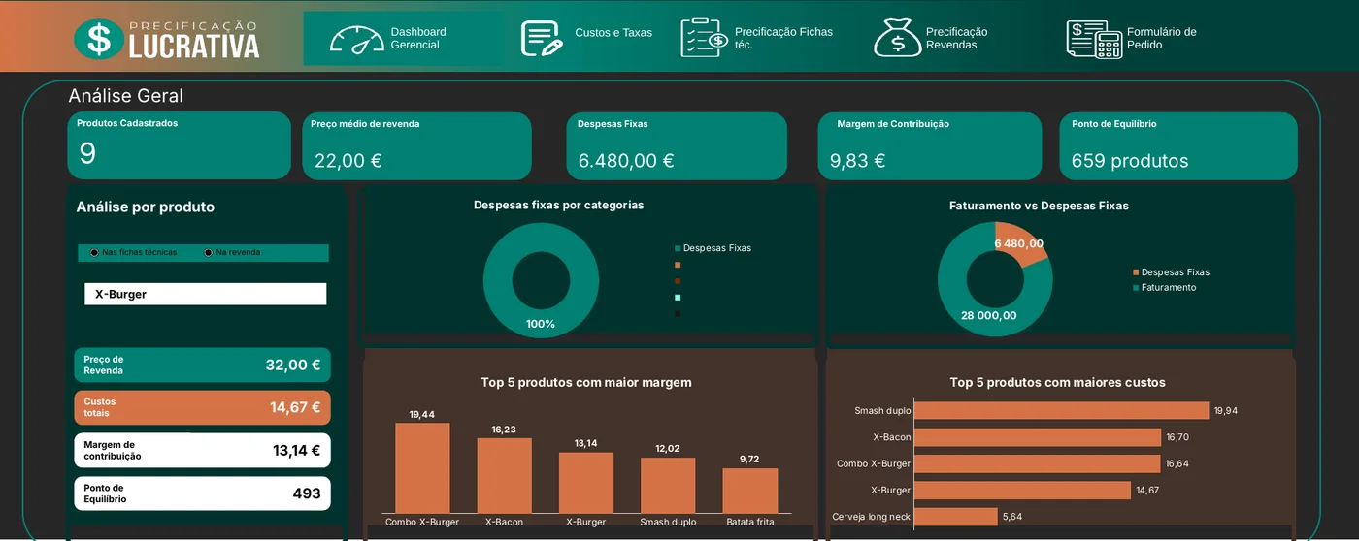Go to Precificação Fichas téc. tab label

(783, 39)
